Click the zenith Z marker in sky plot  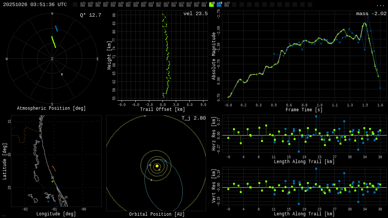pos(52,59)
